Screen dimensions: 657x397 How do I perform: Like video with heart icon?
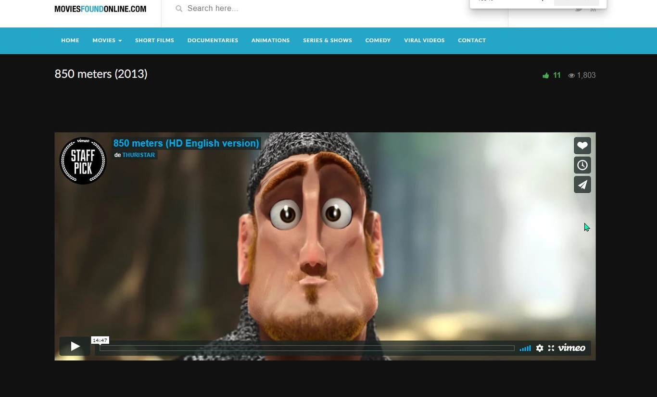coord(582,146)
